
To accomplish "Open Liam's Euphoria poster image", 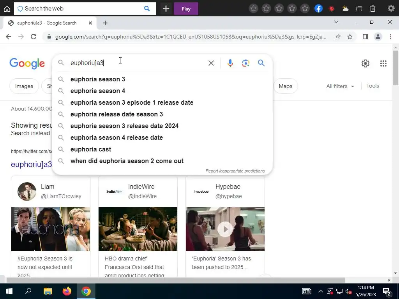I will click(x=51, y=229).
